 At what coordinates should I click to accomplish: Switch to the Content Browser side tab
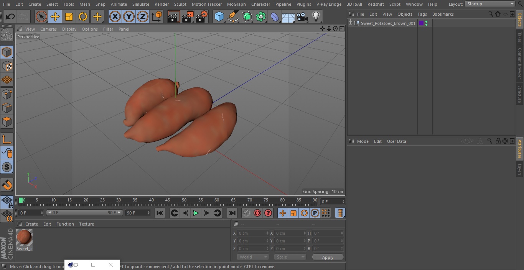pyautogui.click(x=520, y=63)
